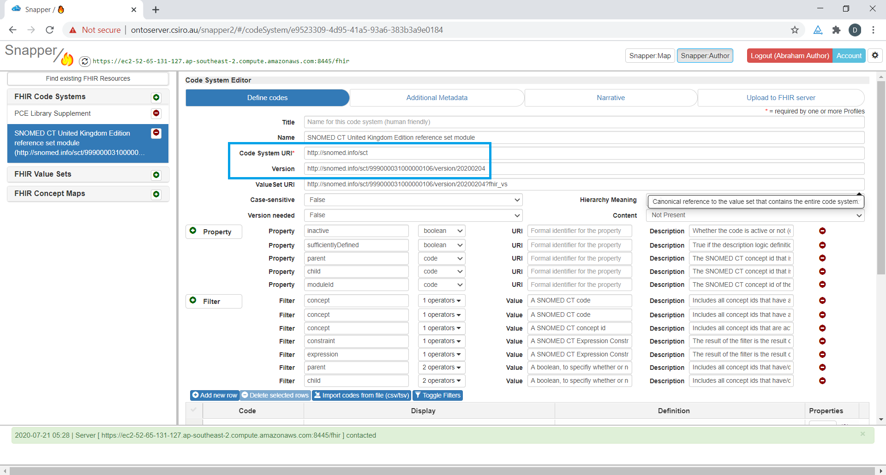
Task: Add a new Filter row
Action: [x=214, y=301]
